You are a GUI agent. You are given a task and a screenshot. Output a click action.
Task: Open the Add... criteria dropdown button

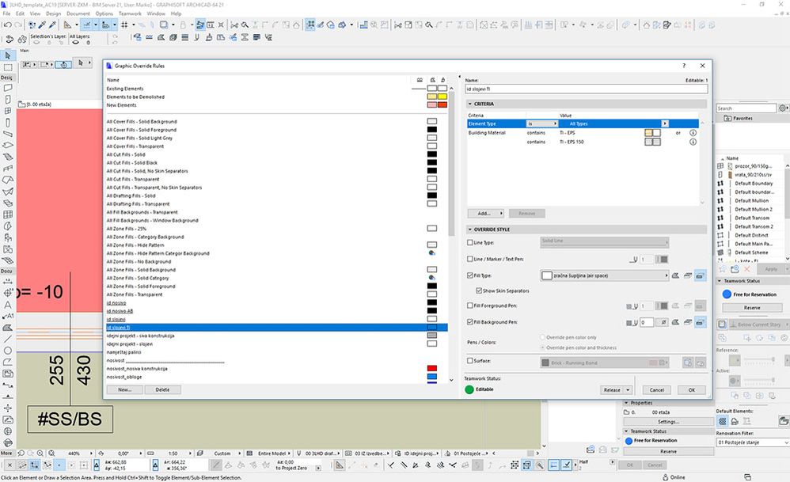click(486, 214)
